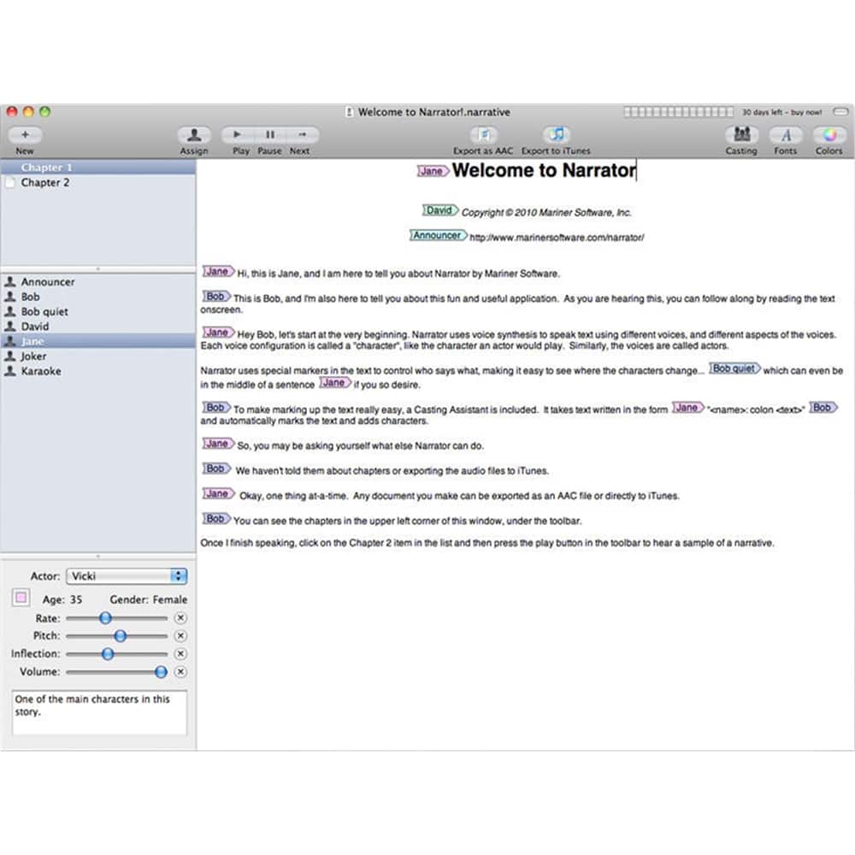Reset the Inflection slider with its X button
The width and height of the screenshot is (855, 855).
[180, 653]
